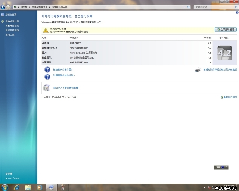Expand the arrow before the 效能資訊及工具 breadcrumb
Image resolution: width=239 pixels, height=191 pixels.
[x=50, y=7]
